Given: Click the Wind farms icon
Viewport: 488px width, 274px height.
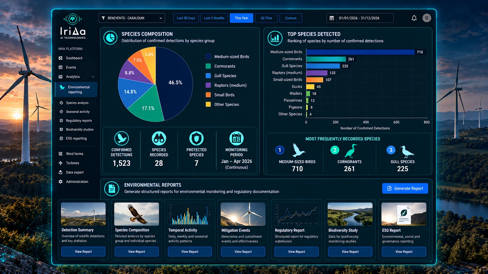Looking at the screenshot, I should [x=61, y=154].
